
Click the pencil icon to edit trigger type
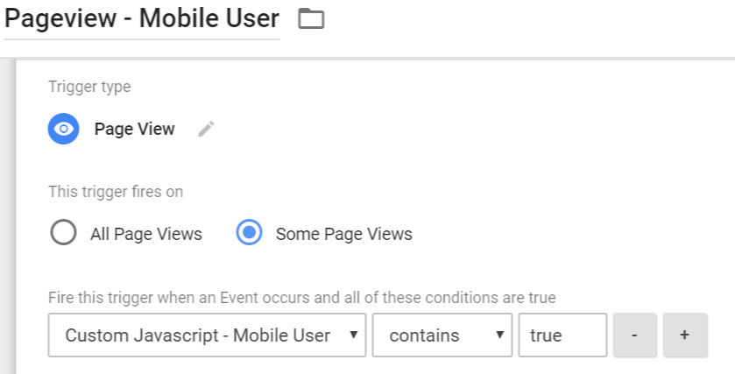[x=206, y=129]
